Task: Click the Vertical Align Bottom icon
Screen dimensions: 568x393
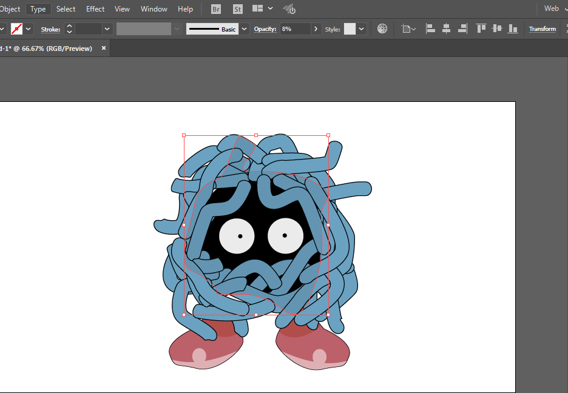Action: click(x=513, y=29)
